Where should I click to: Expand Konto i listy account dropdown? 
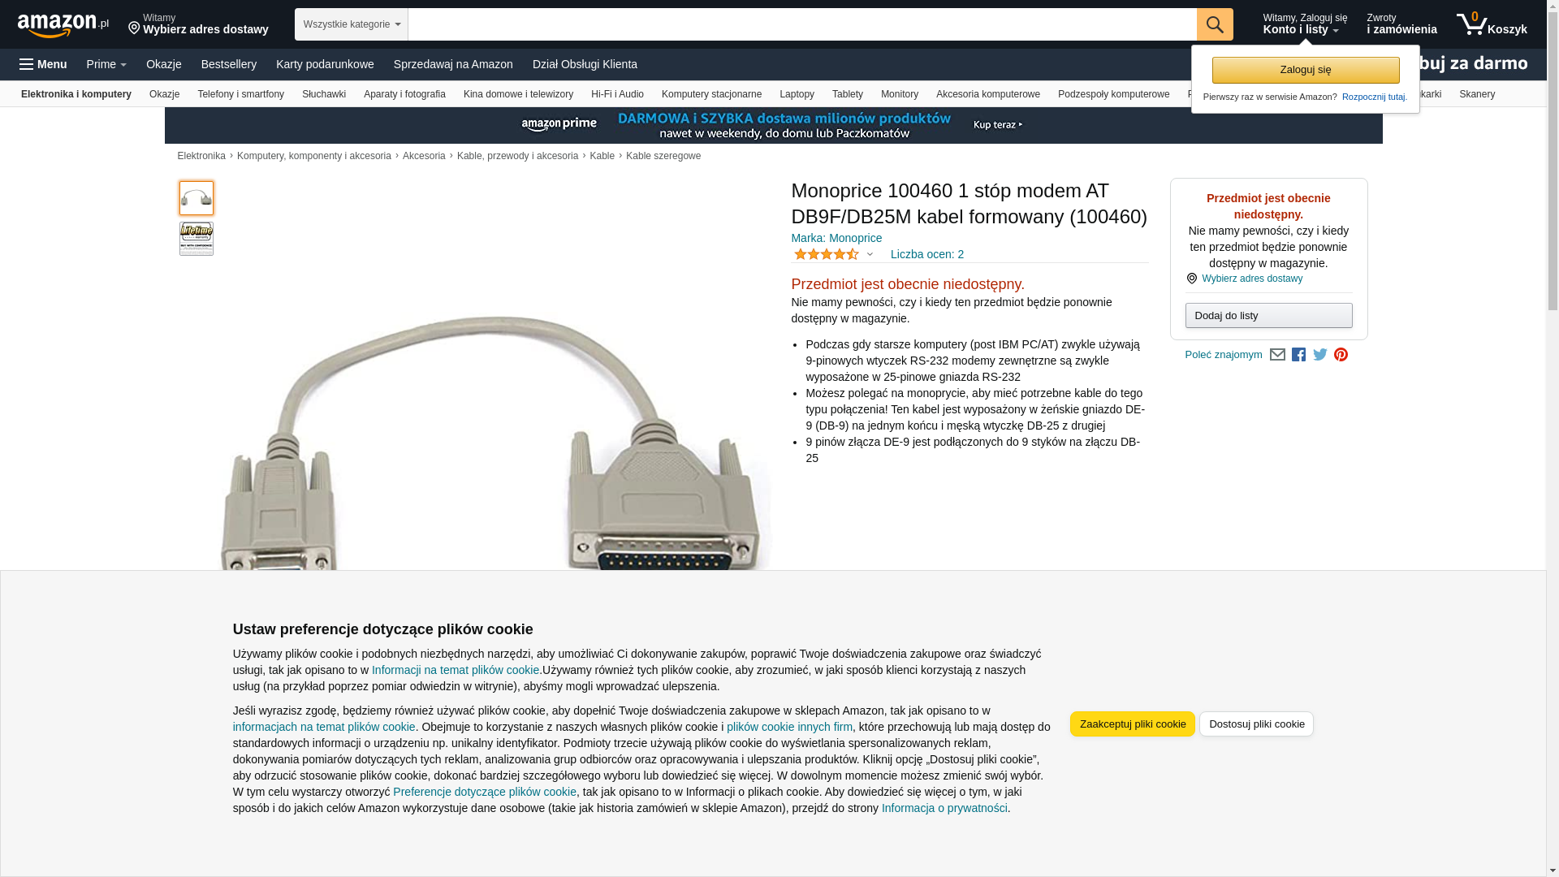1304,24
